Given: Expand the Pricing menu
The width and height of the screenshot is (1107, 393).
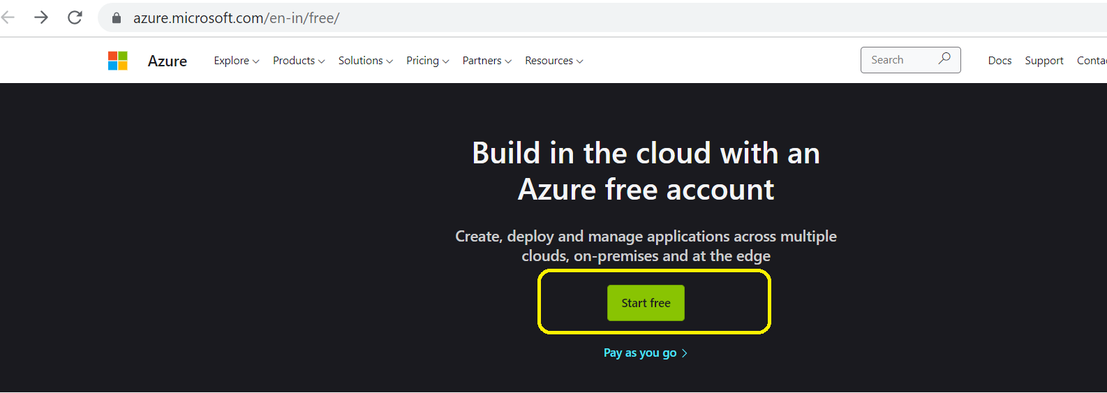Looking at the screenshot, I should click(428, 61).
